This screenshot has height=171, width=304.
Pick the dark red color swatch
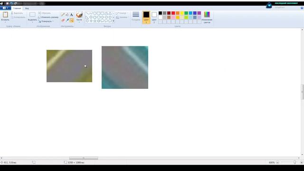[x=169, y=13]
